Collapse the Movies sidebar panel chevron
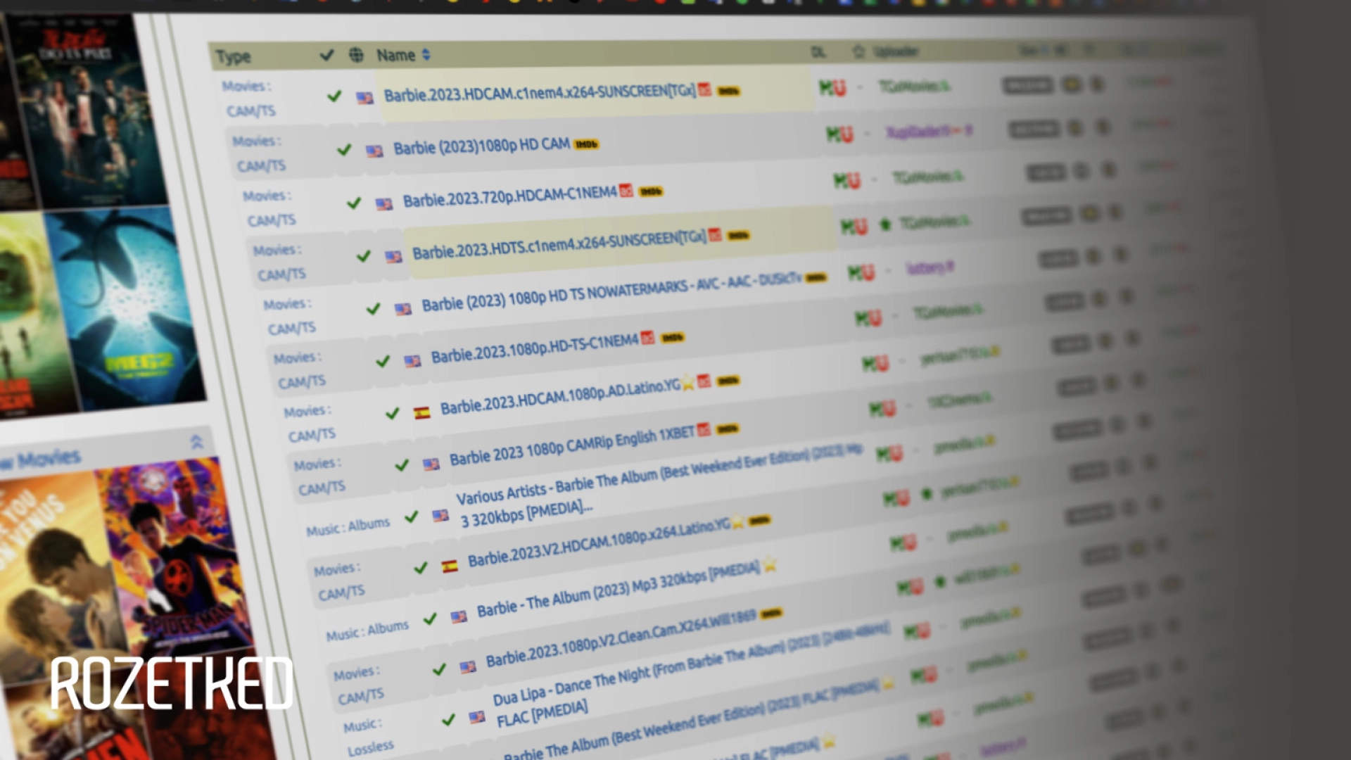 [196, 442]
